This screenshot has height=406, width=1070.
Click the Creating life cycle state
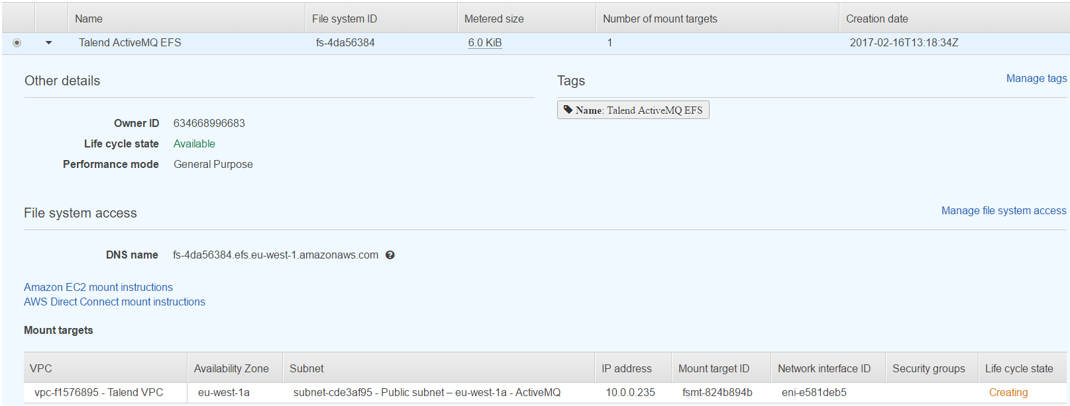click(1008, 393)
